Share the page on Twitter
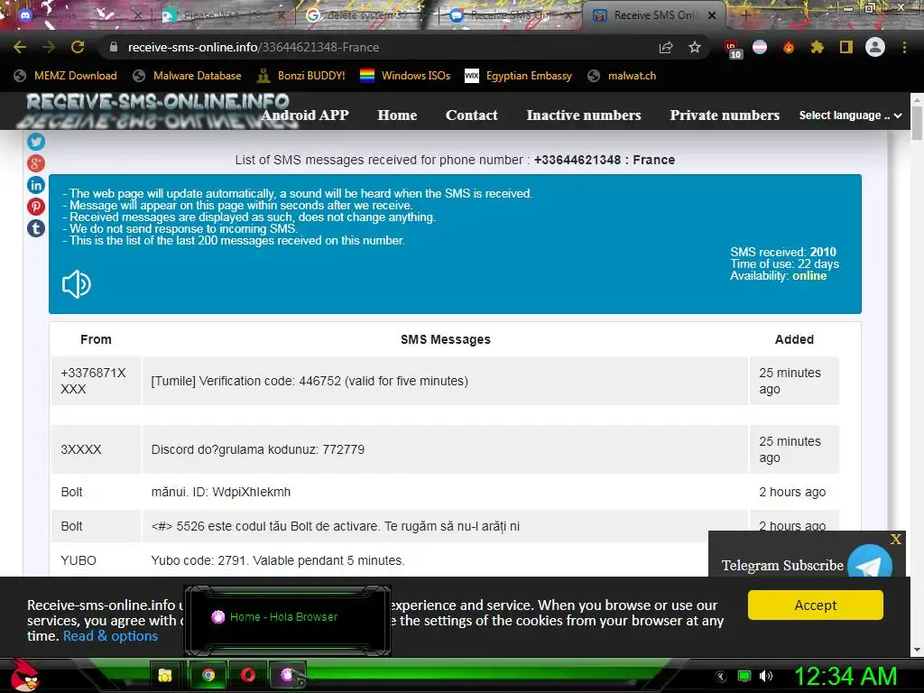924x693 pixels. 36,142
